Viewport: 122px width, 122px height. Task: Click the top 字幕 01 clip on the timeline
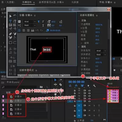point(113,91)
